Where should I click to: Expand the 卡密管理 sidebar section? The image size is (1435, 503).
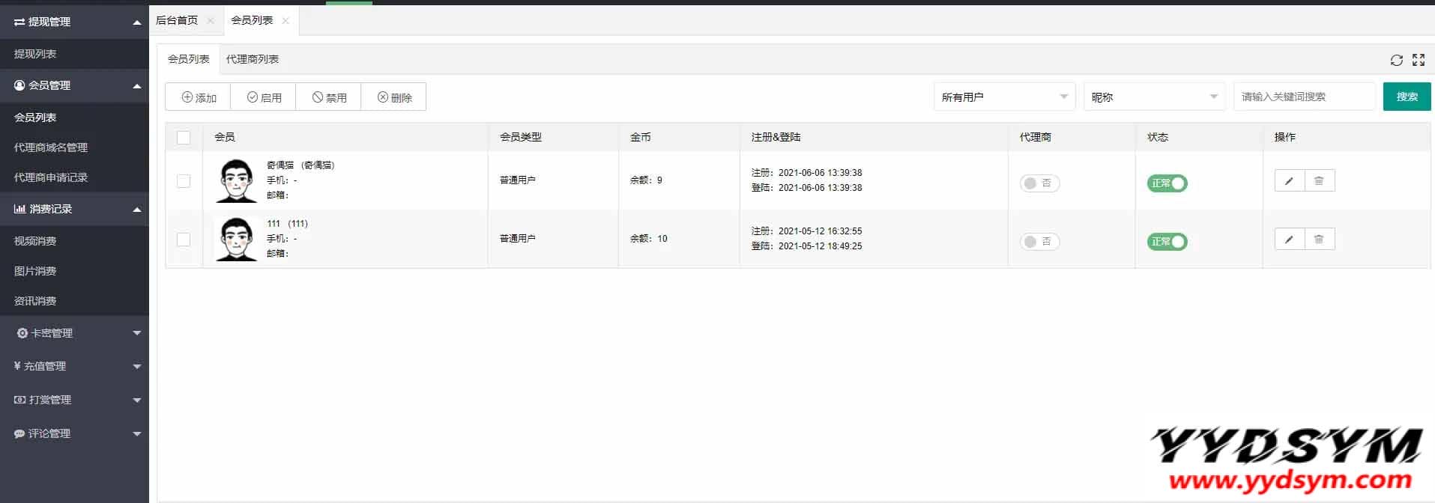[x=74, y=333]
